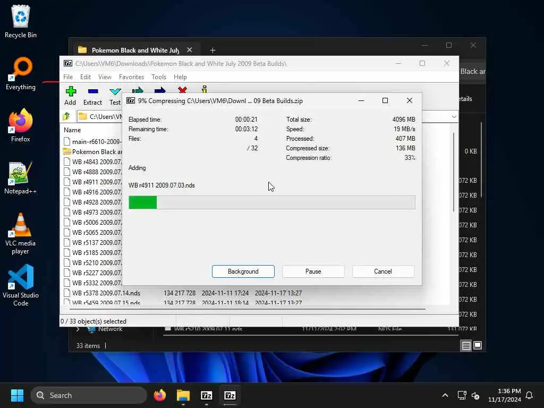The width and height of the screenshot is (544, 408).
Task: Show hidden system tray icons
Action: (x=445, y=395)
